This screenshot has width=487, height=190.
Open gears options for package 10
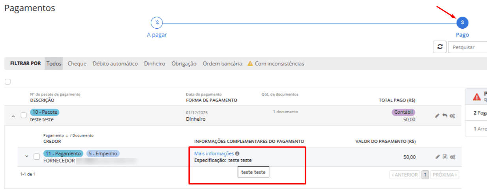[x=453, y=116]
